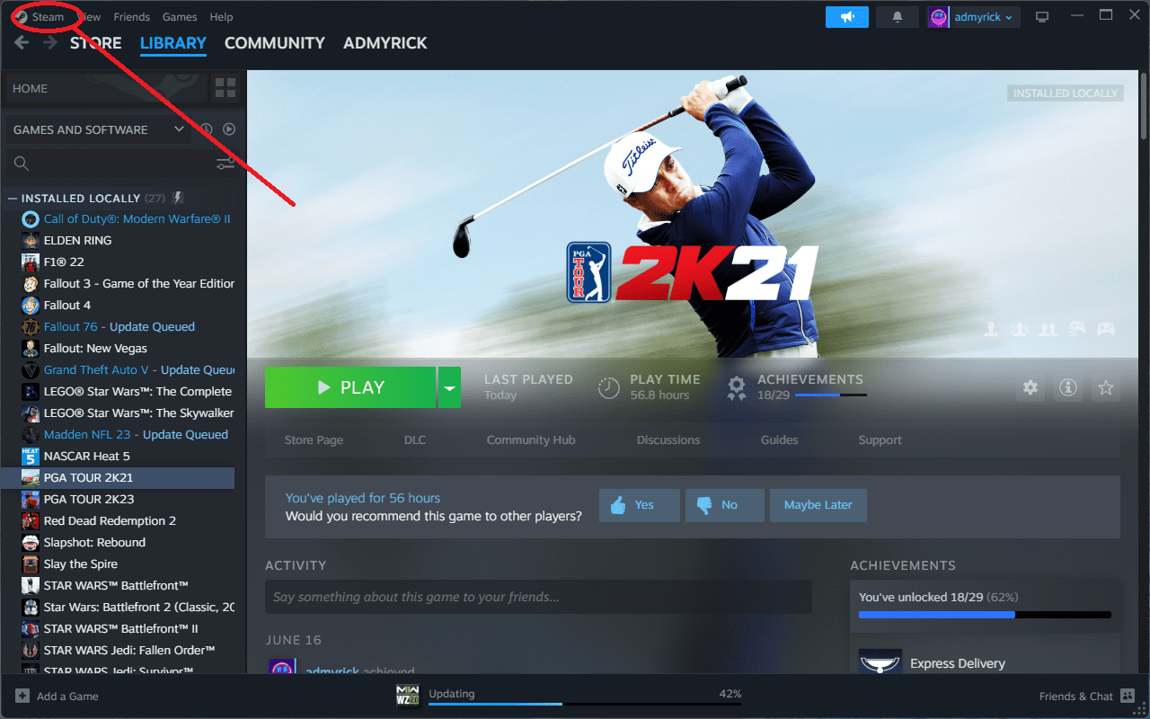Open the Steam menu
The image size is (1150, 719).
pos(48,17)
